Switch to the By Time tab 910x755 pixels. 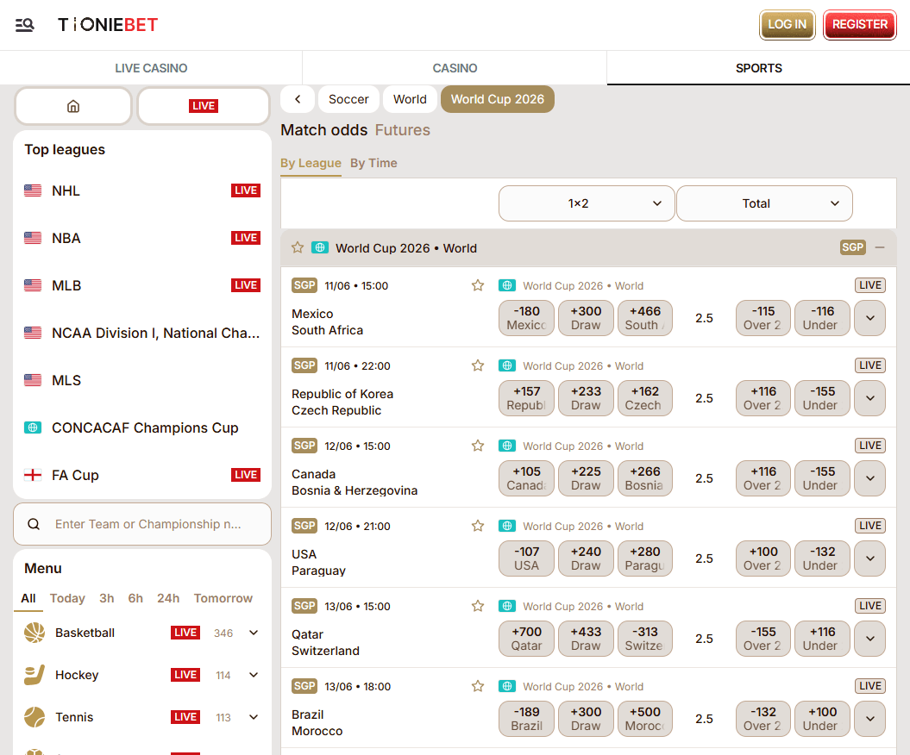tap(373, 163)
